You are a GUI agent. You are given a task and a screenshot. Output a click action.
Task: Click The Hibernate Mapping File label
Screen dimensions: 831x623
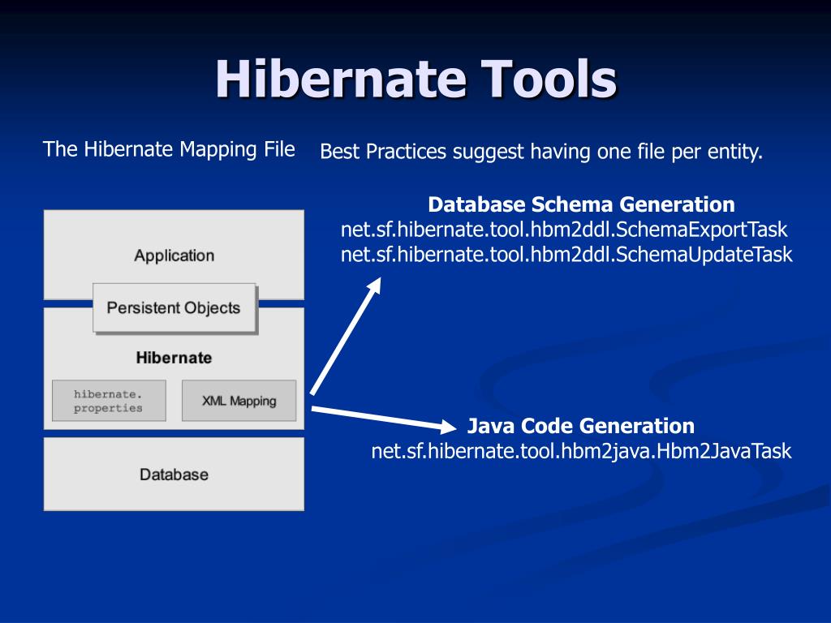click(168, 149)
